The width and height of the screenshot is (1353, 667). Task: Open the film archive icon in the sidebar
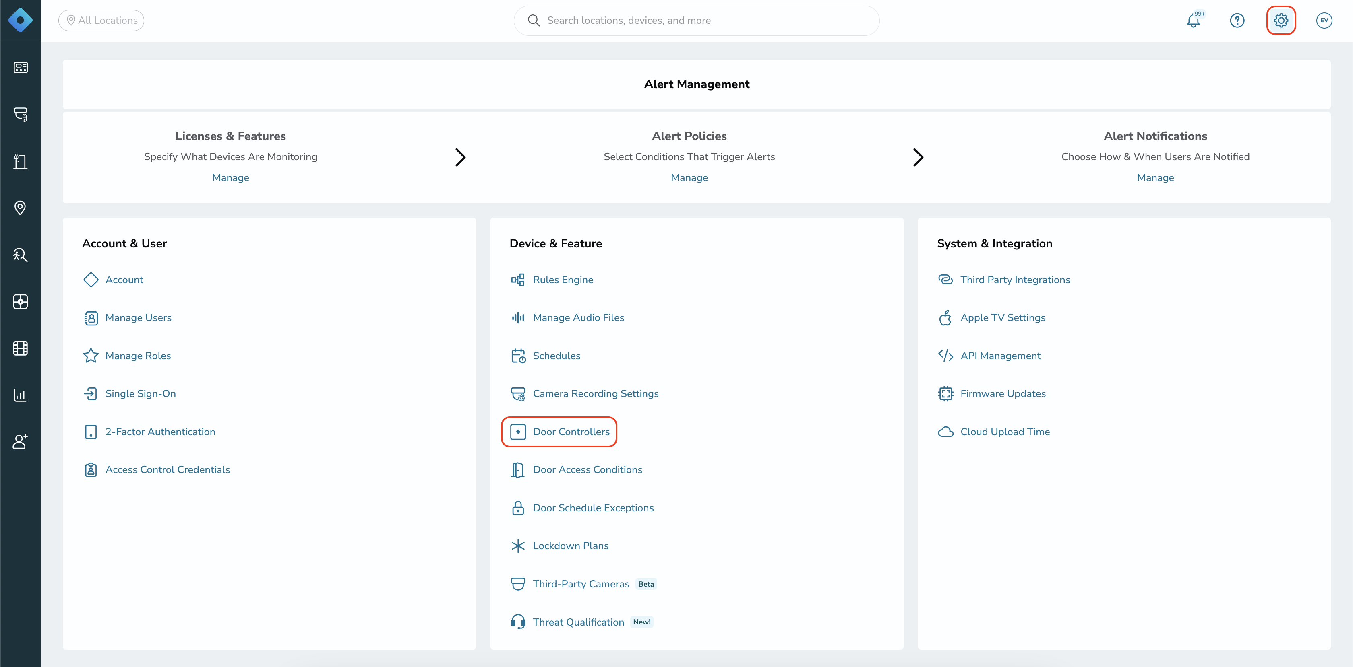[x=21, y=348]
